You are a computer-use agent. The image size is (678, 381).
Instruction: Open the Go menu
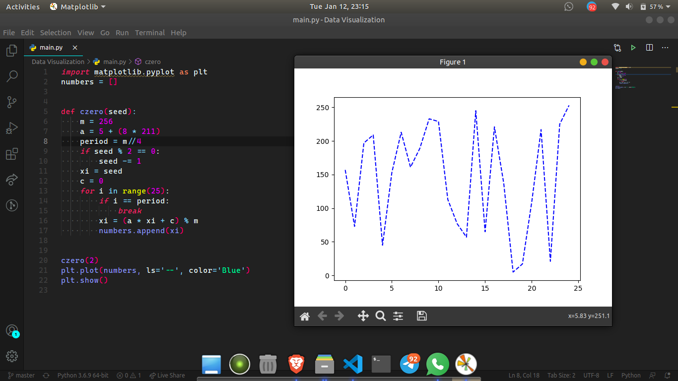105,33
